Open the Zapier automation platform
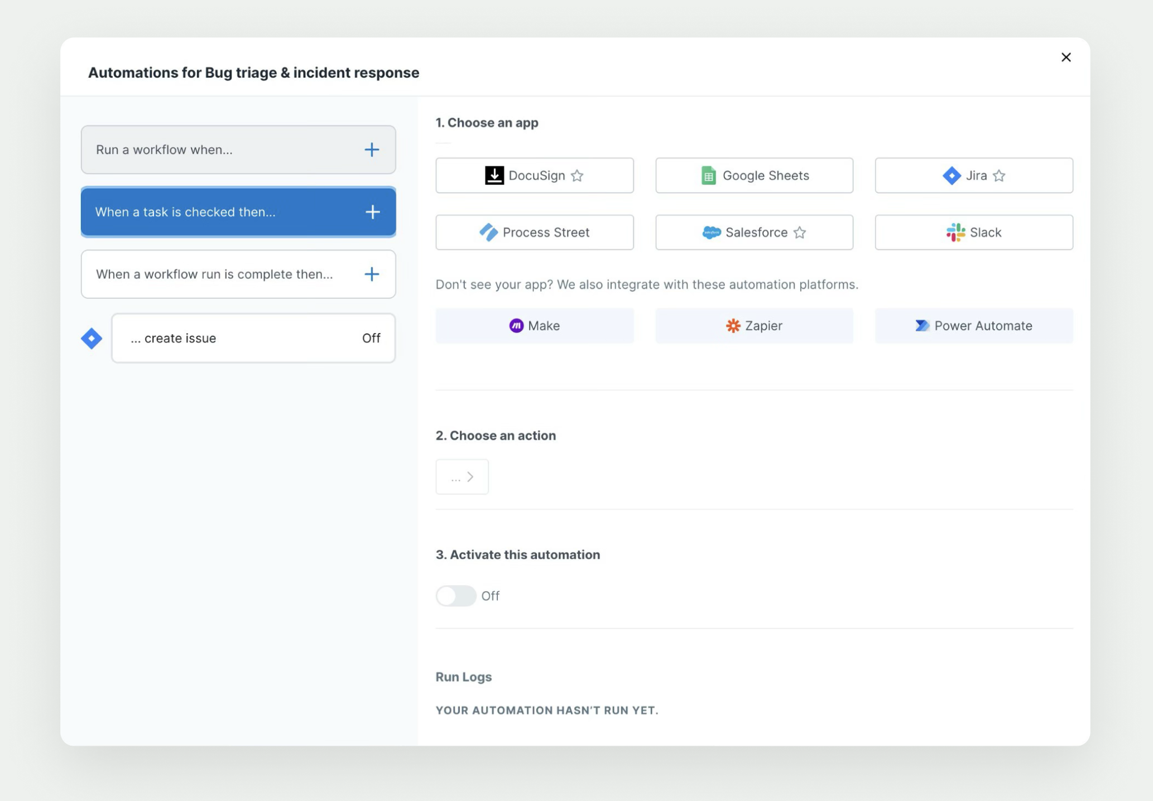Screen dimensions: 1153x801 pos(754,326)
